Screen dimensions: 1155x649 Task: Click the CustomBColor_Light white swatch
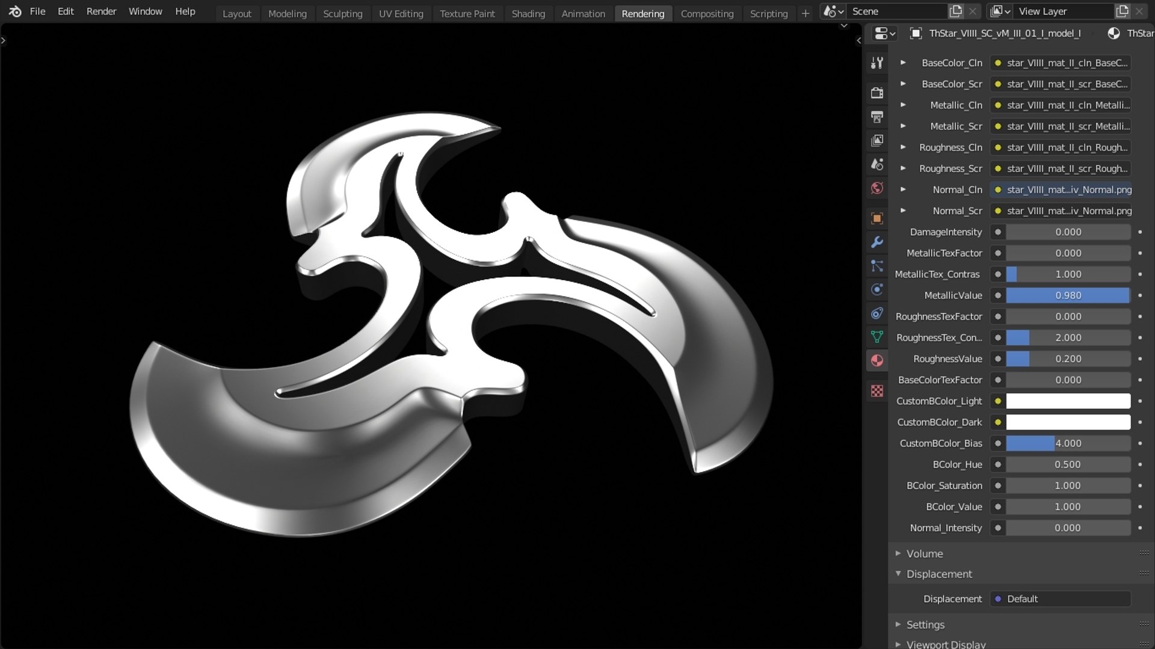(x=1068, y=401)
